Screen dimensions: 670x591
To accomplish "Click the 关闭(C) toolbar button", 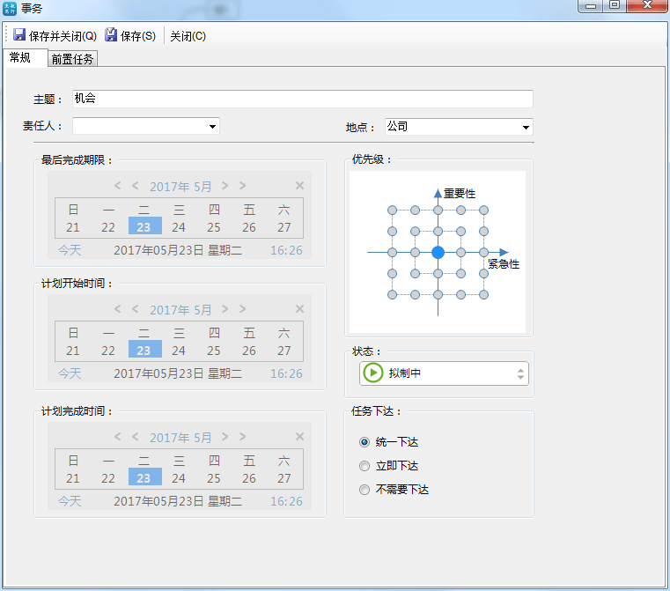I will (188, 36).
